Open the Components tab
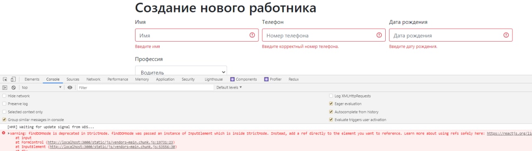Image resolution: width=532 pixels, height=151 pixels. tap(244, 79)
